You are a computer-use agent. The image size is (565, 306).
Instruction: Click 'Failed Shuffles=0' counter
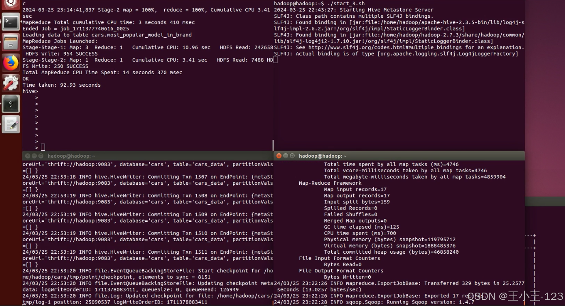pos(350,214)
